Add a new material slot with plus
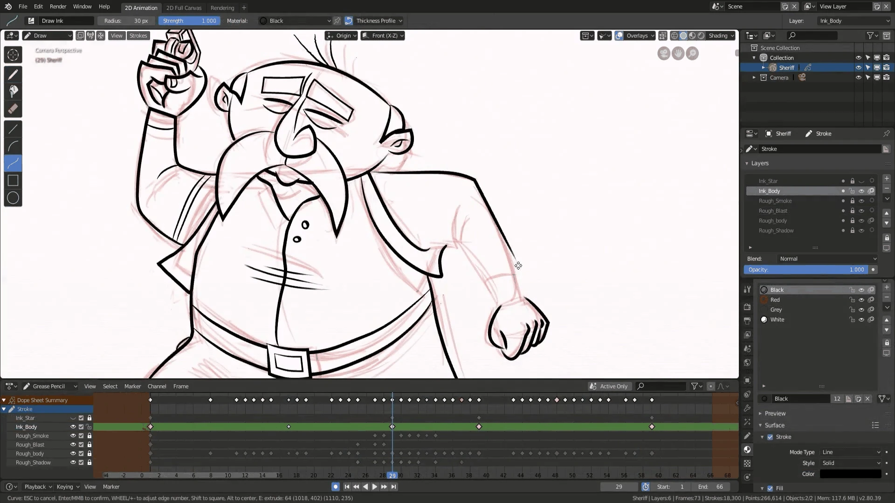The height and width of the screenshot is (503, 895). click(x=887, y=288)
